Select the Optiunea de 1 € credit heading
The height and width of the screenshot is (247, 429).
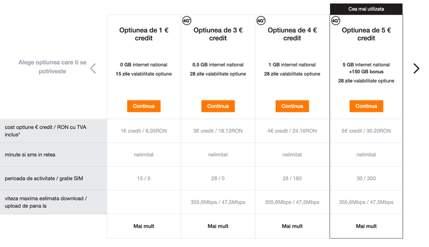[144, 34]
